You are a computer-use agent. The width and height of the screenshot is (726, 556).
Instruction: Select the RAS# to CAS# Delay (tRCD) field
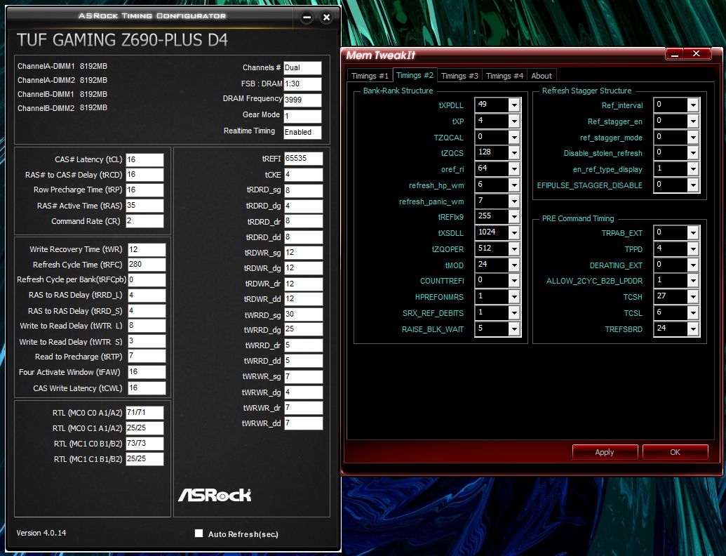pos(145,175)
